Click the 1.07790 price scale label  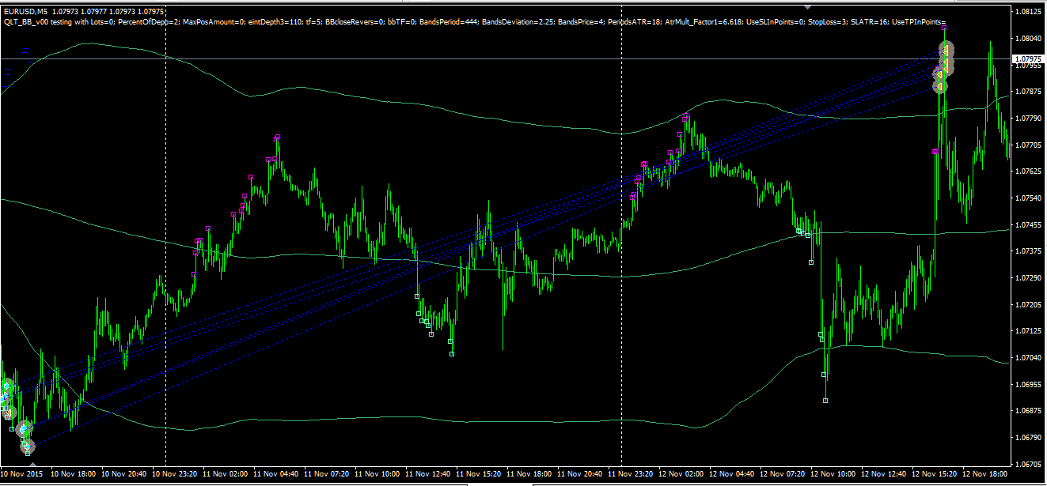1028,119
